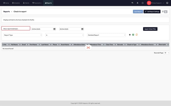Click the Apply Dates Filter button

150,29
